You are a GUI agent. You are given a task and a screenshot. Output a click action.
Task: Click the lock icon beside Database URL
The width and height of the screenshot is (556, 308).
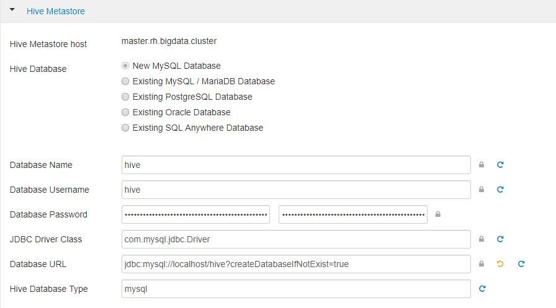[x=482, y=264]
